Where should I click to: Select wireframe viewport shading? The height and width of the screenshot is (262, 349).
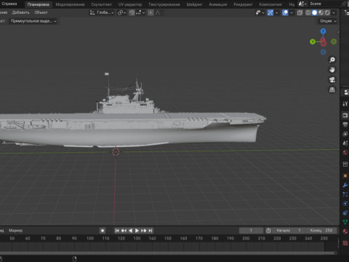tap(308, 12)
